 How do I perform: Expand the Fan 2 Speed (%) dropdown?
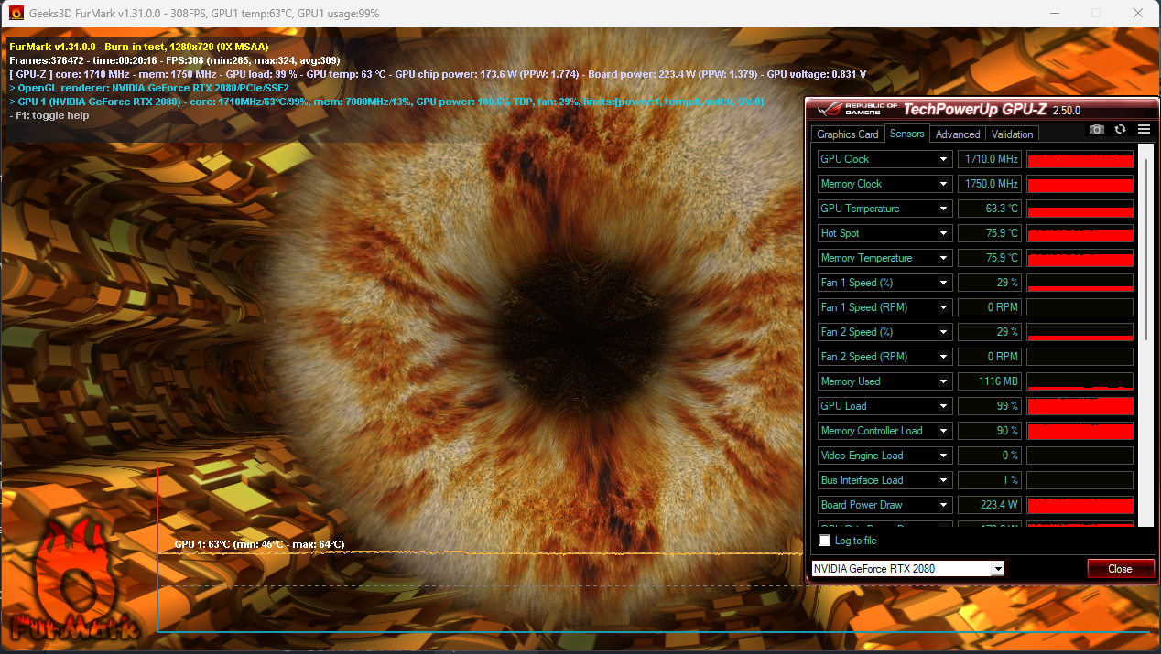click(943, 332)
